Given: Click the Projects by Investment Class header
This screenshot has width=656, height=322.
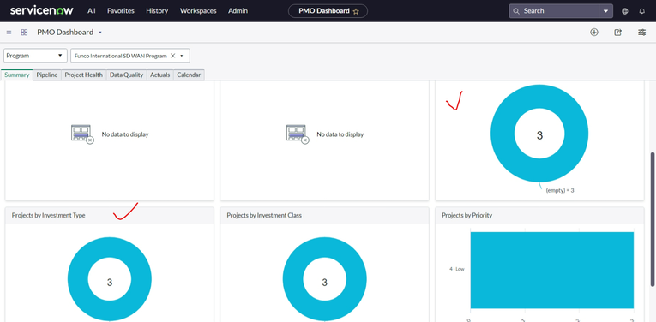Looking at the screenshot, I should tap(264, 216).
